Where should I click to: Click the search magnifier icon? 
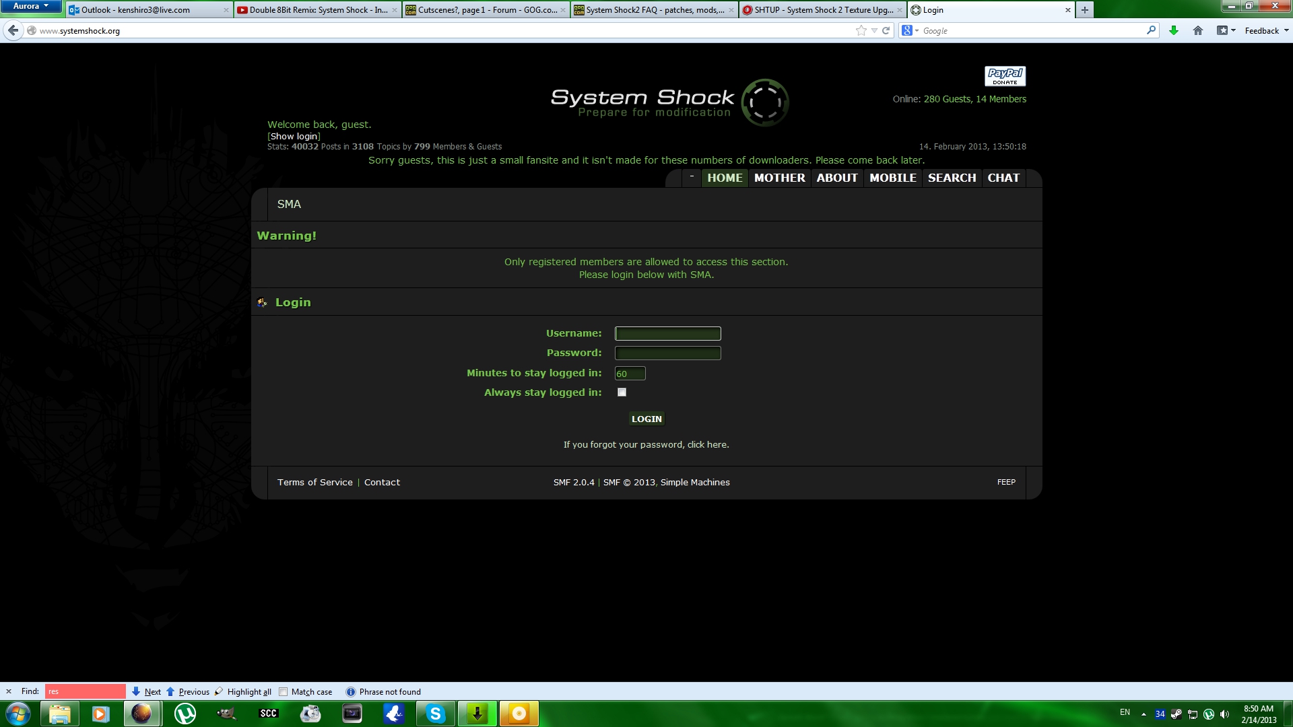(x=1151, y=30)
